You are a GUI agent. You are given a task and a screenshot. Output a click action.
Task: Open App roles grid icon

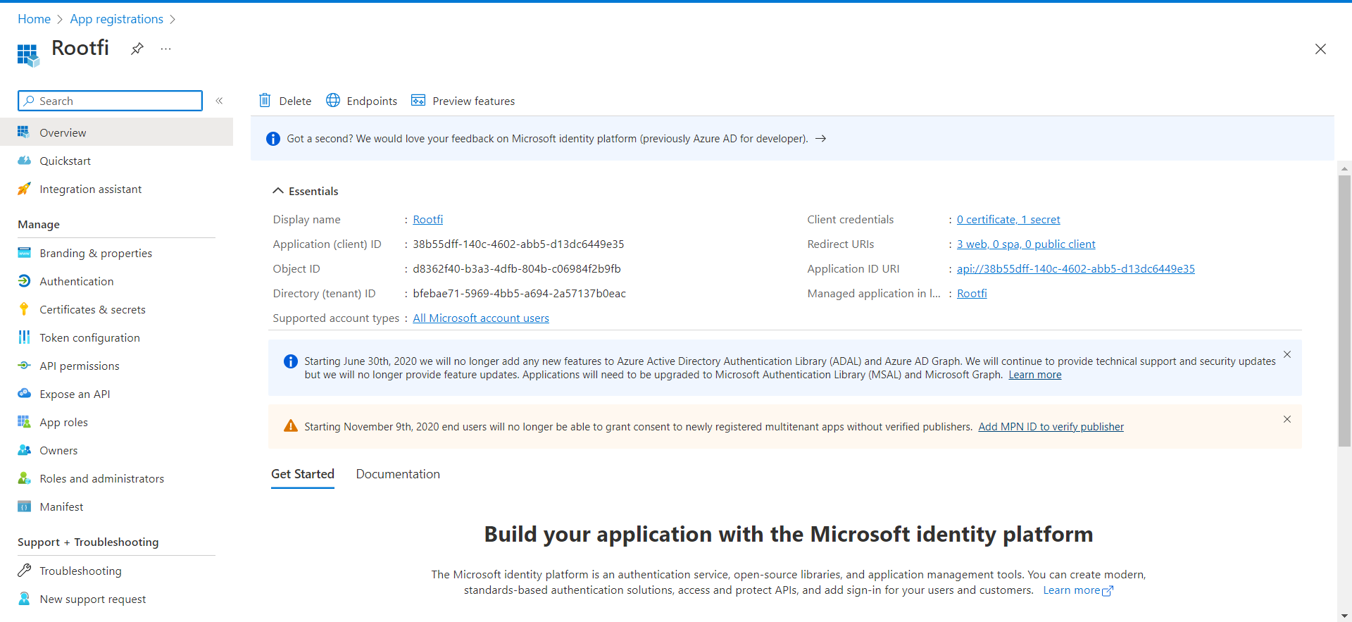click(x=24, y=422)
